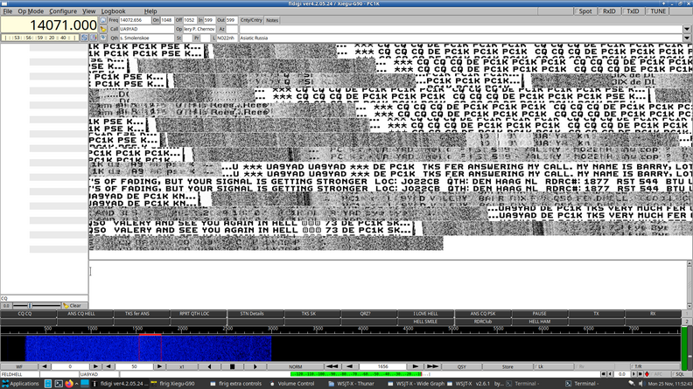Click the WF waterfall mode selector
Screen dimensions: 693x389
(x=19, y=366)
